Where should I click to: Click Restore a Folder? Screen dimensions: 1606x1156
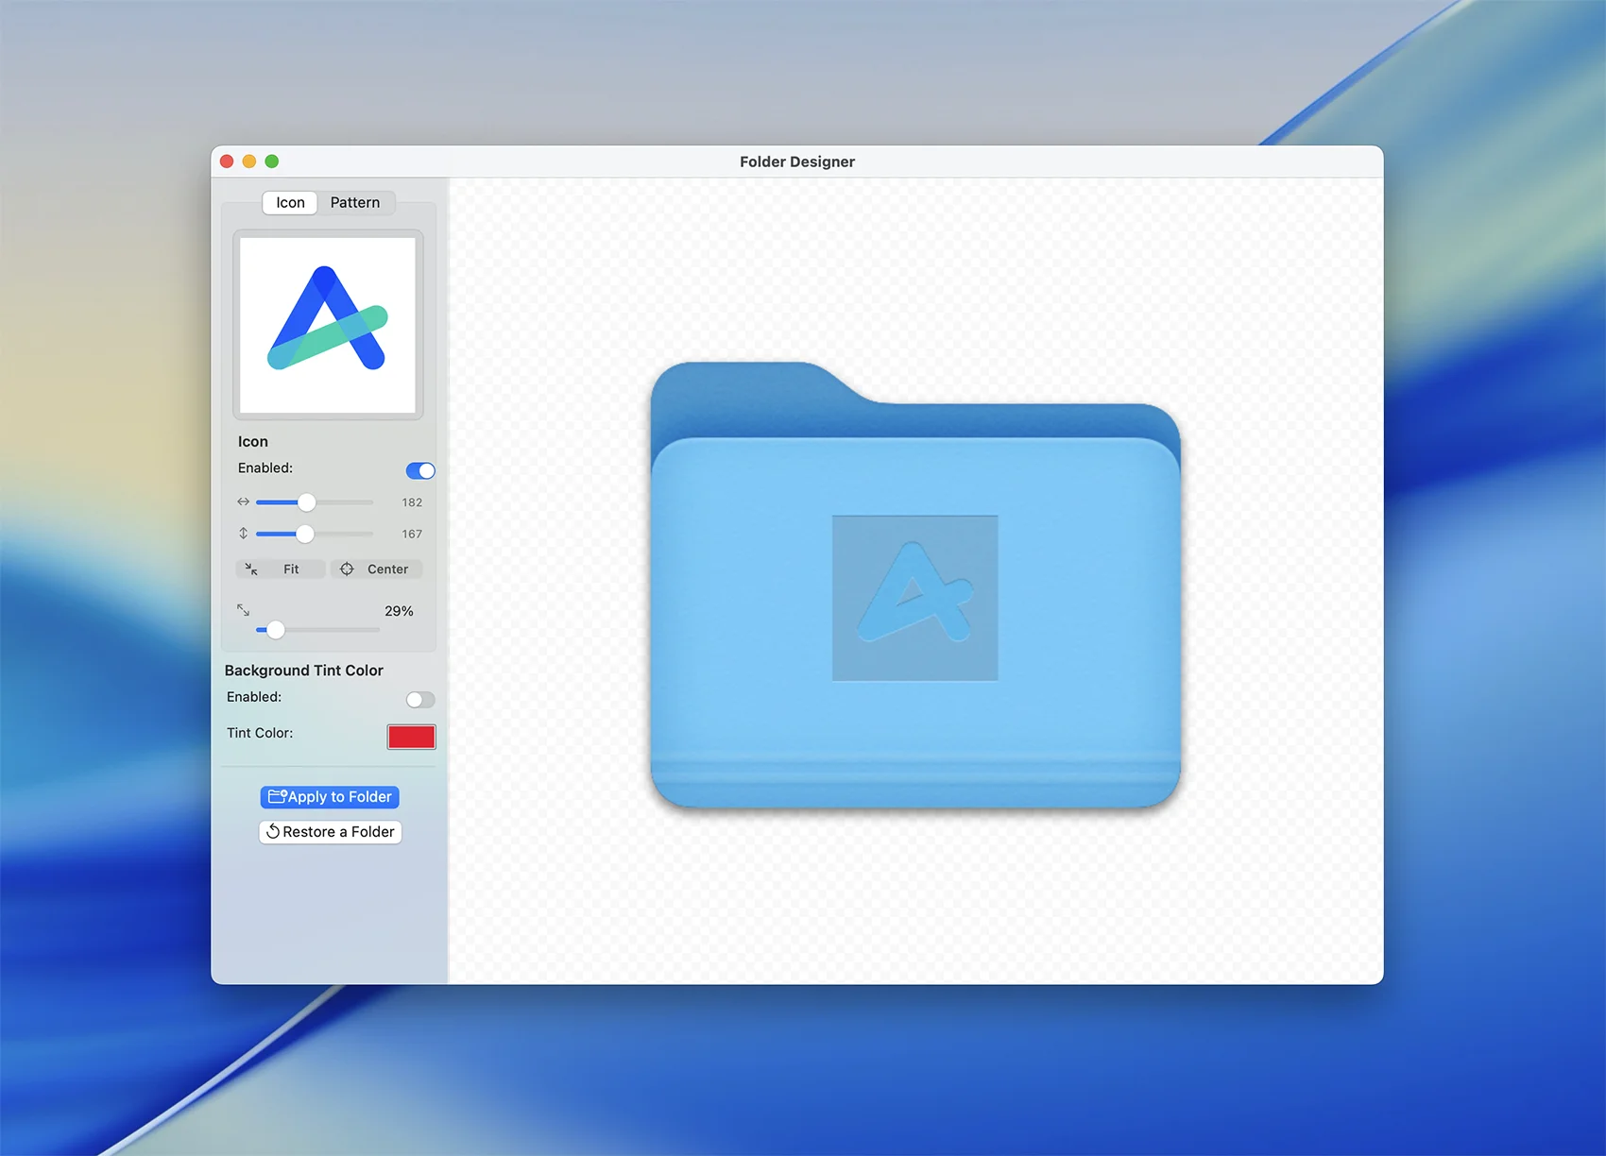pos(330,832)
